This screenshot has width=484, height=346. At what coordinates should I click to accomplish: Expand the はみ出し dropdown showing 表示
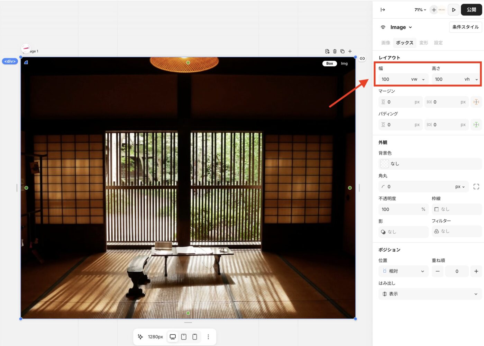(430, 294)
